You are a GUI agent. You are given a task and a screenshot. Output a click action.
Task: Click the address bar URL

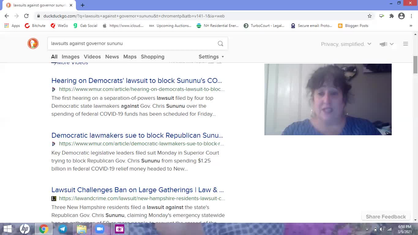(x=134, y=16)
